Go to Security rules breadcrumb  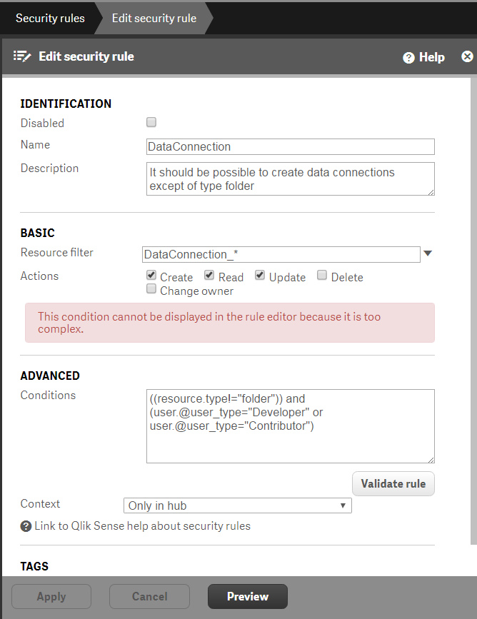pyautogui.click(x=50, y=18)
